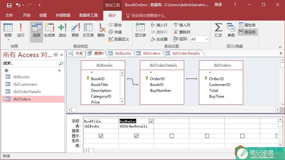Viewport: 285px width, 160px height.
Task: Switch to the 数据库工具 ribbon tab
Action: [x=89, y=15]
